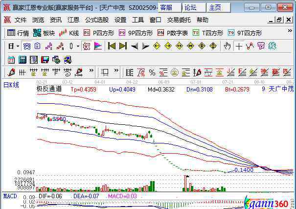This screenshot has height=209, width=296.
Task: Switch to the K线 chart
Action: click(x=69, y=33)
